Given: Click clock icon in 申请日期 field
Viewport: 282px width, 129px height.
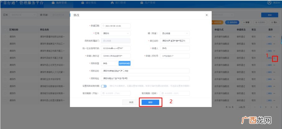Looking at the screenshot, I should point(104,26).
